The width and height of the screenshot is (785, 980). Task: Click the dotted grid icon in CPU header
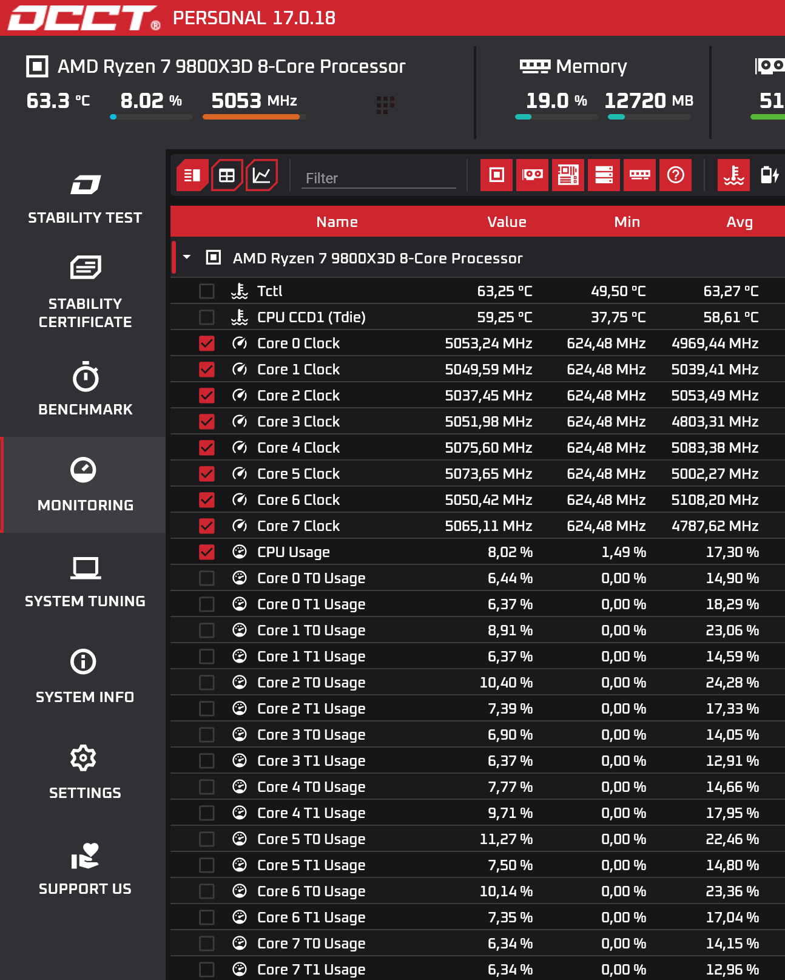pyautogui.click(x=385, y=104)
